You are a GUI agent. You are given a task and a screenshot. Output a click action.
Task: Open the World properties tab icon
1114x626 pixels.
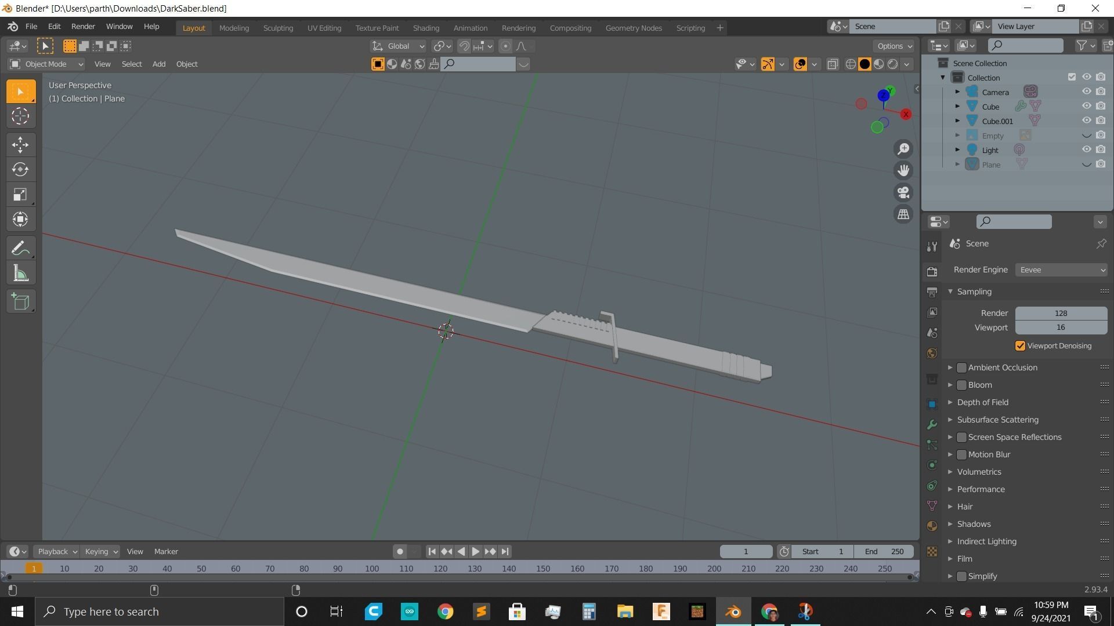tap(932, 353)
